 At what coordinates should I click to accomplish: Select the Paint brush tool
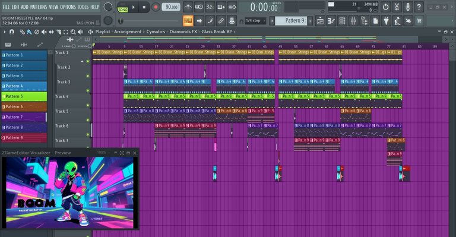tap(29, 31)
